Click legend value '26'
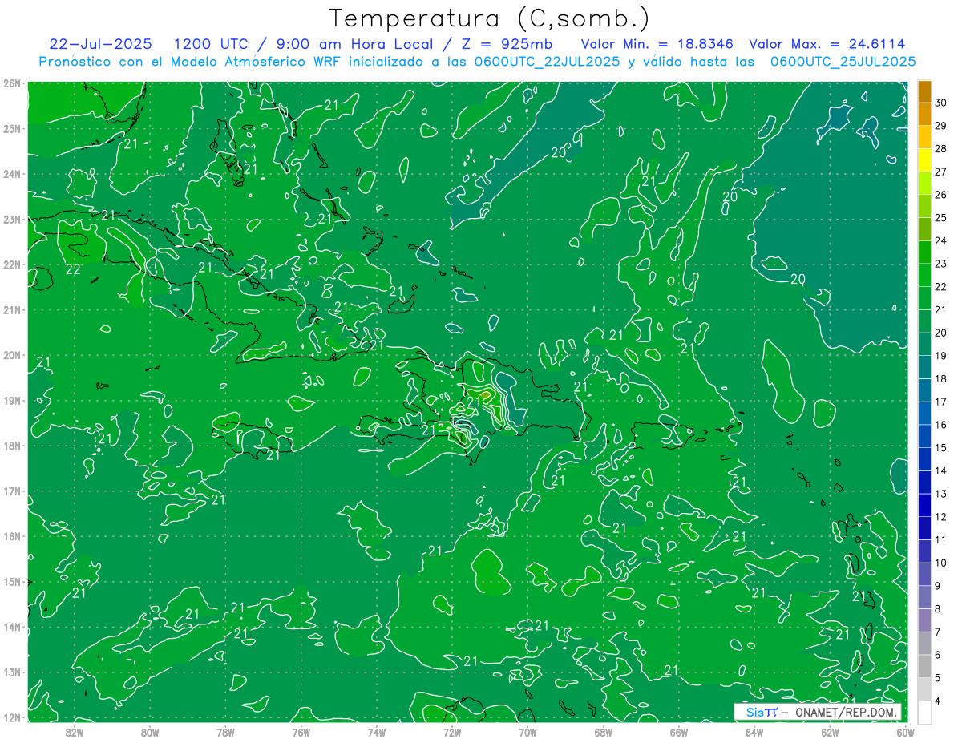 click(941, 195)
